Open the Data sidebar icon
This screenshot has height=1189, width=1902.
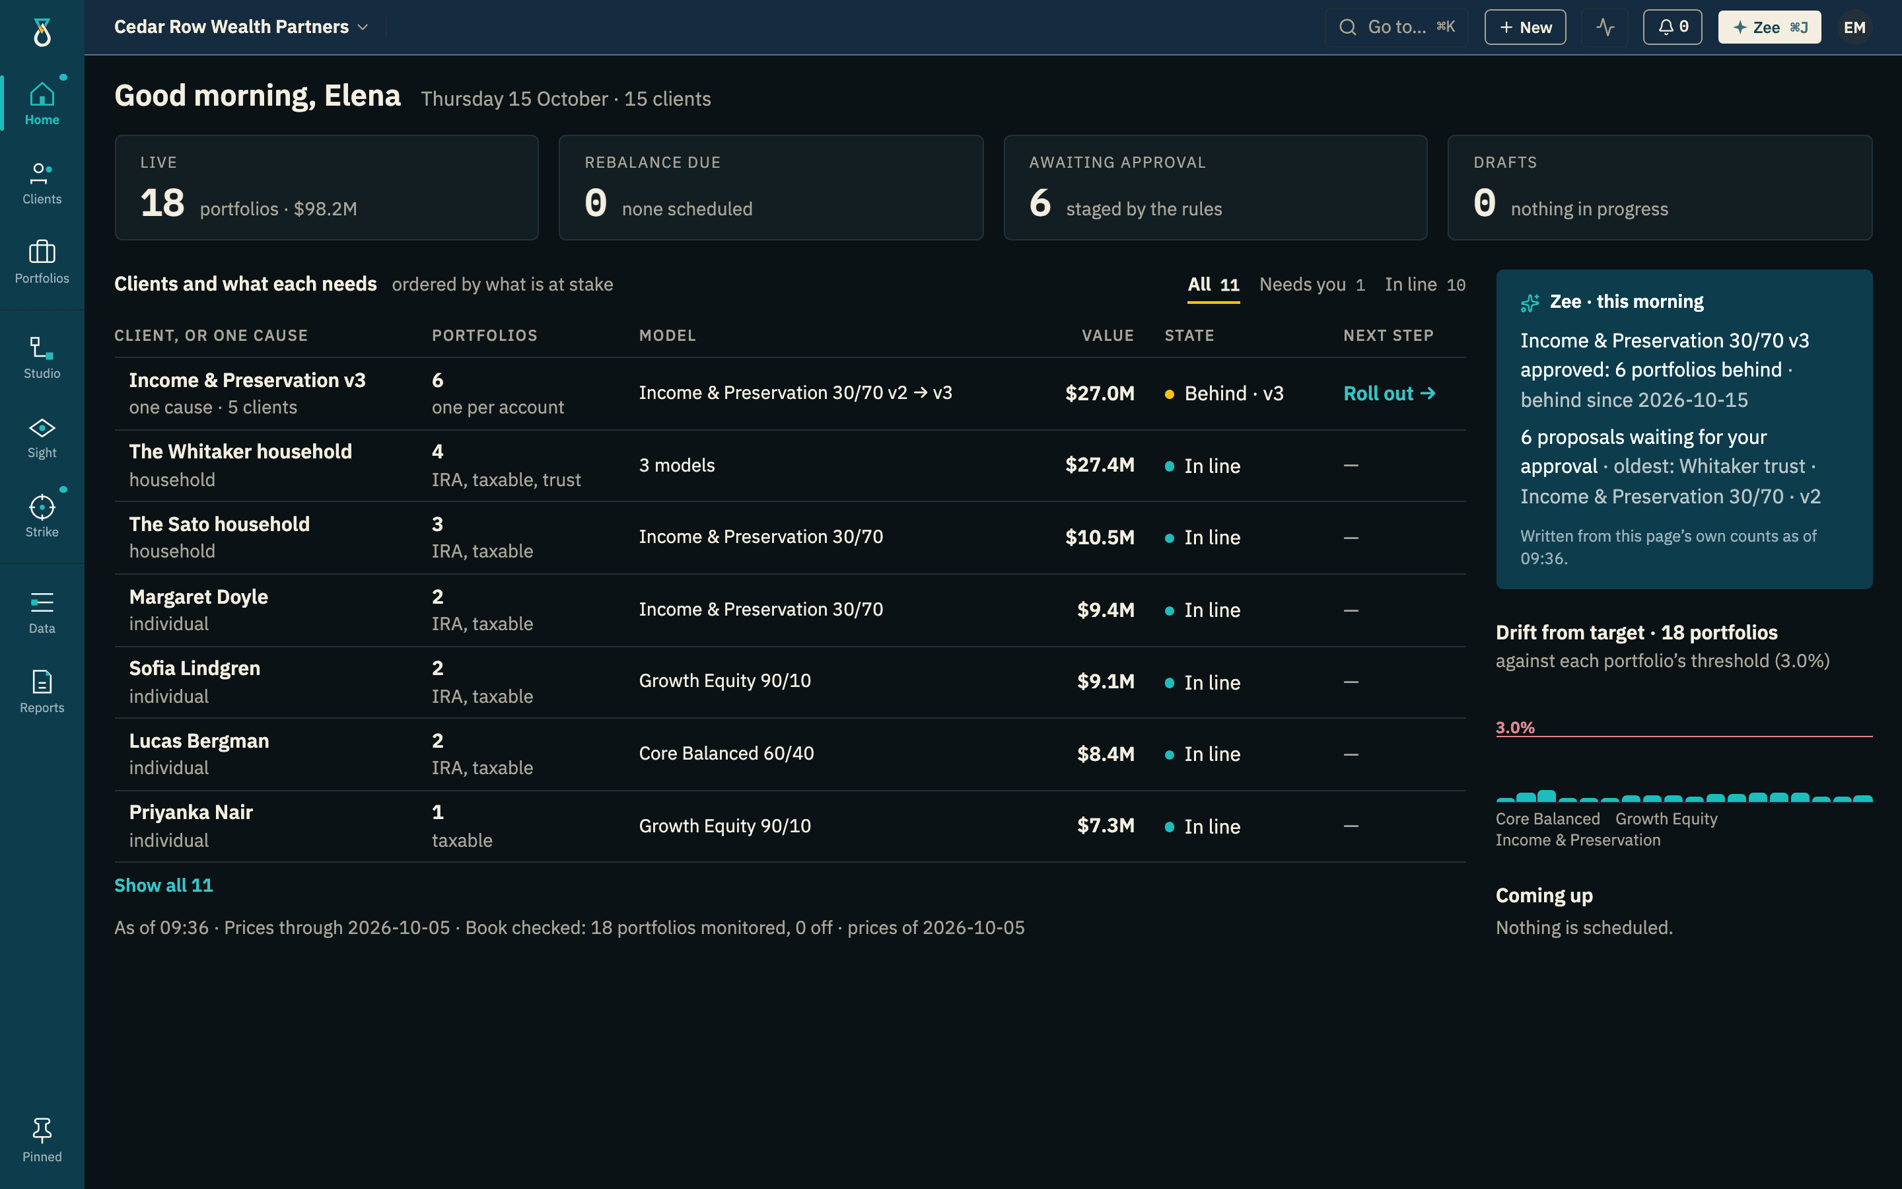point(42,612)
